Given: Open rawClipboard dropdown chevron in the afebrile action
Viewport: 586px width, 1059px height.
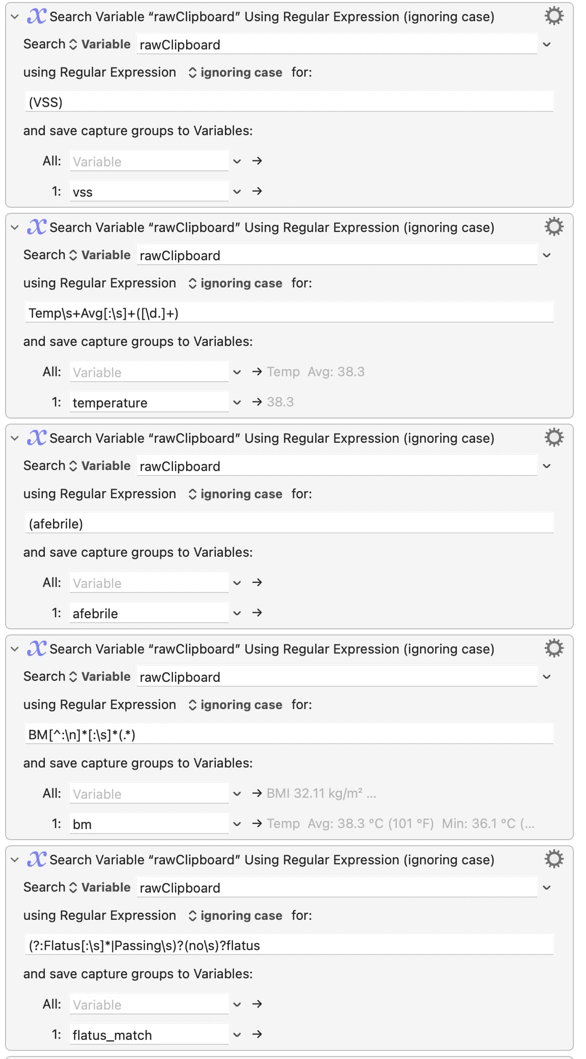Looking at the screenshot, I should (547, 466).
